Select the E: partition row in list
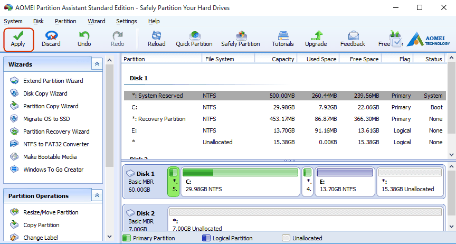This screenshot has width=456, height=244. click(284, 130)
